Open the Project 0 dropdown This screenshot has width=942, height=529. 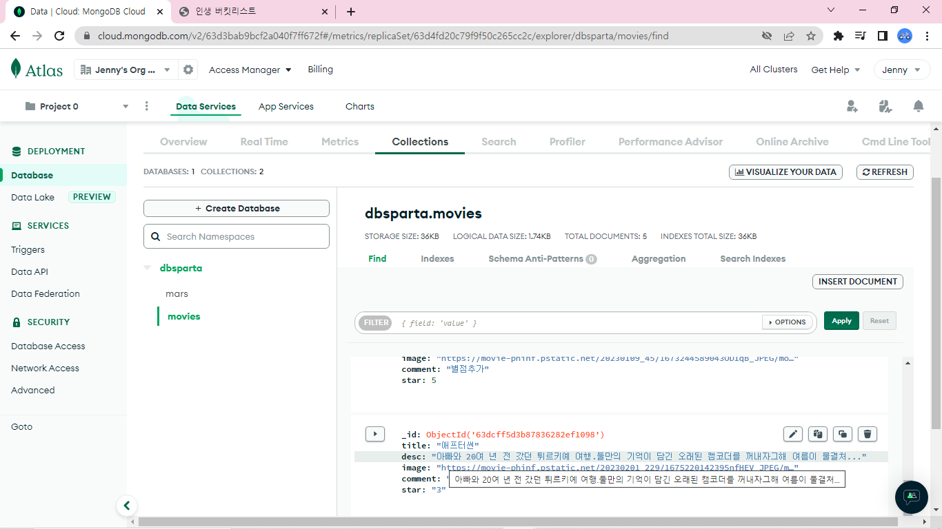(76, 106)
